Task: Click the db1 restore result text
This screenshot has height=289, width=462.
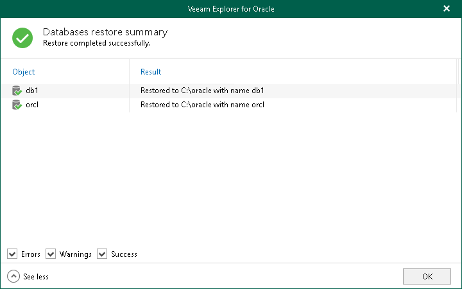Action: point(202,91)
